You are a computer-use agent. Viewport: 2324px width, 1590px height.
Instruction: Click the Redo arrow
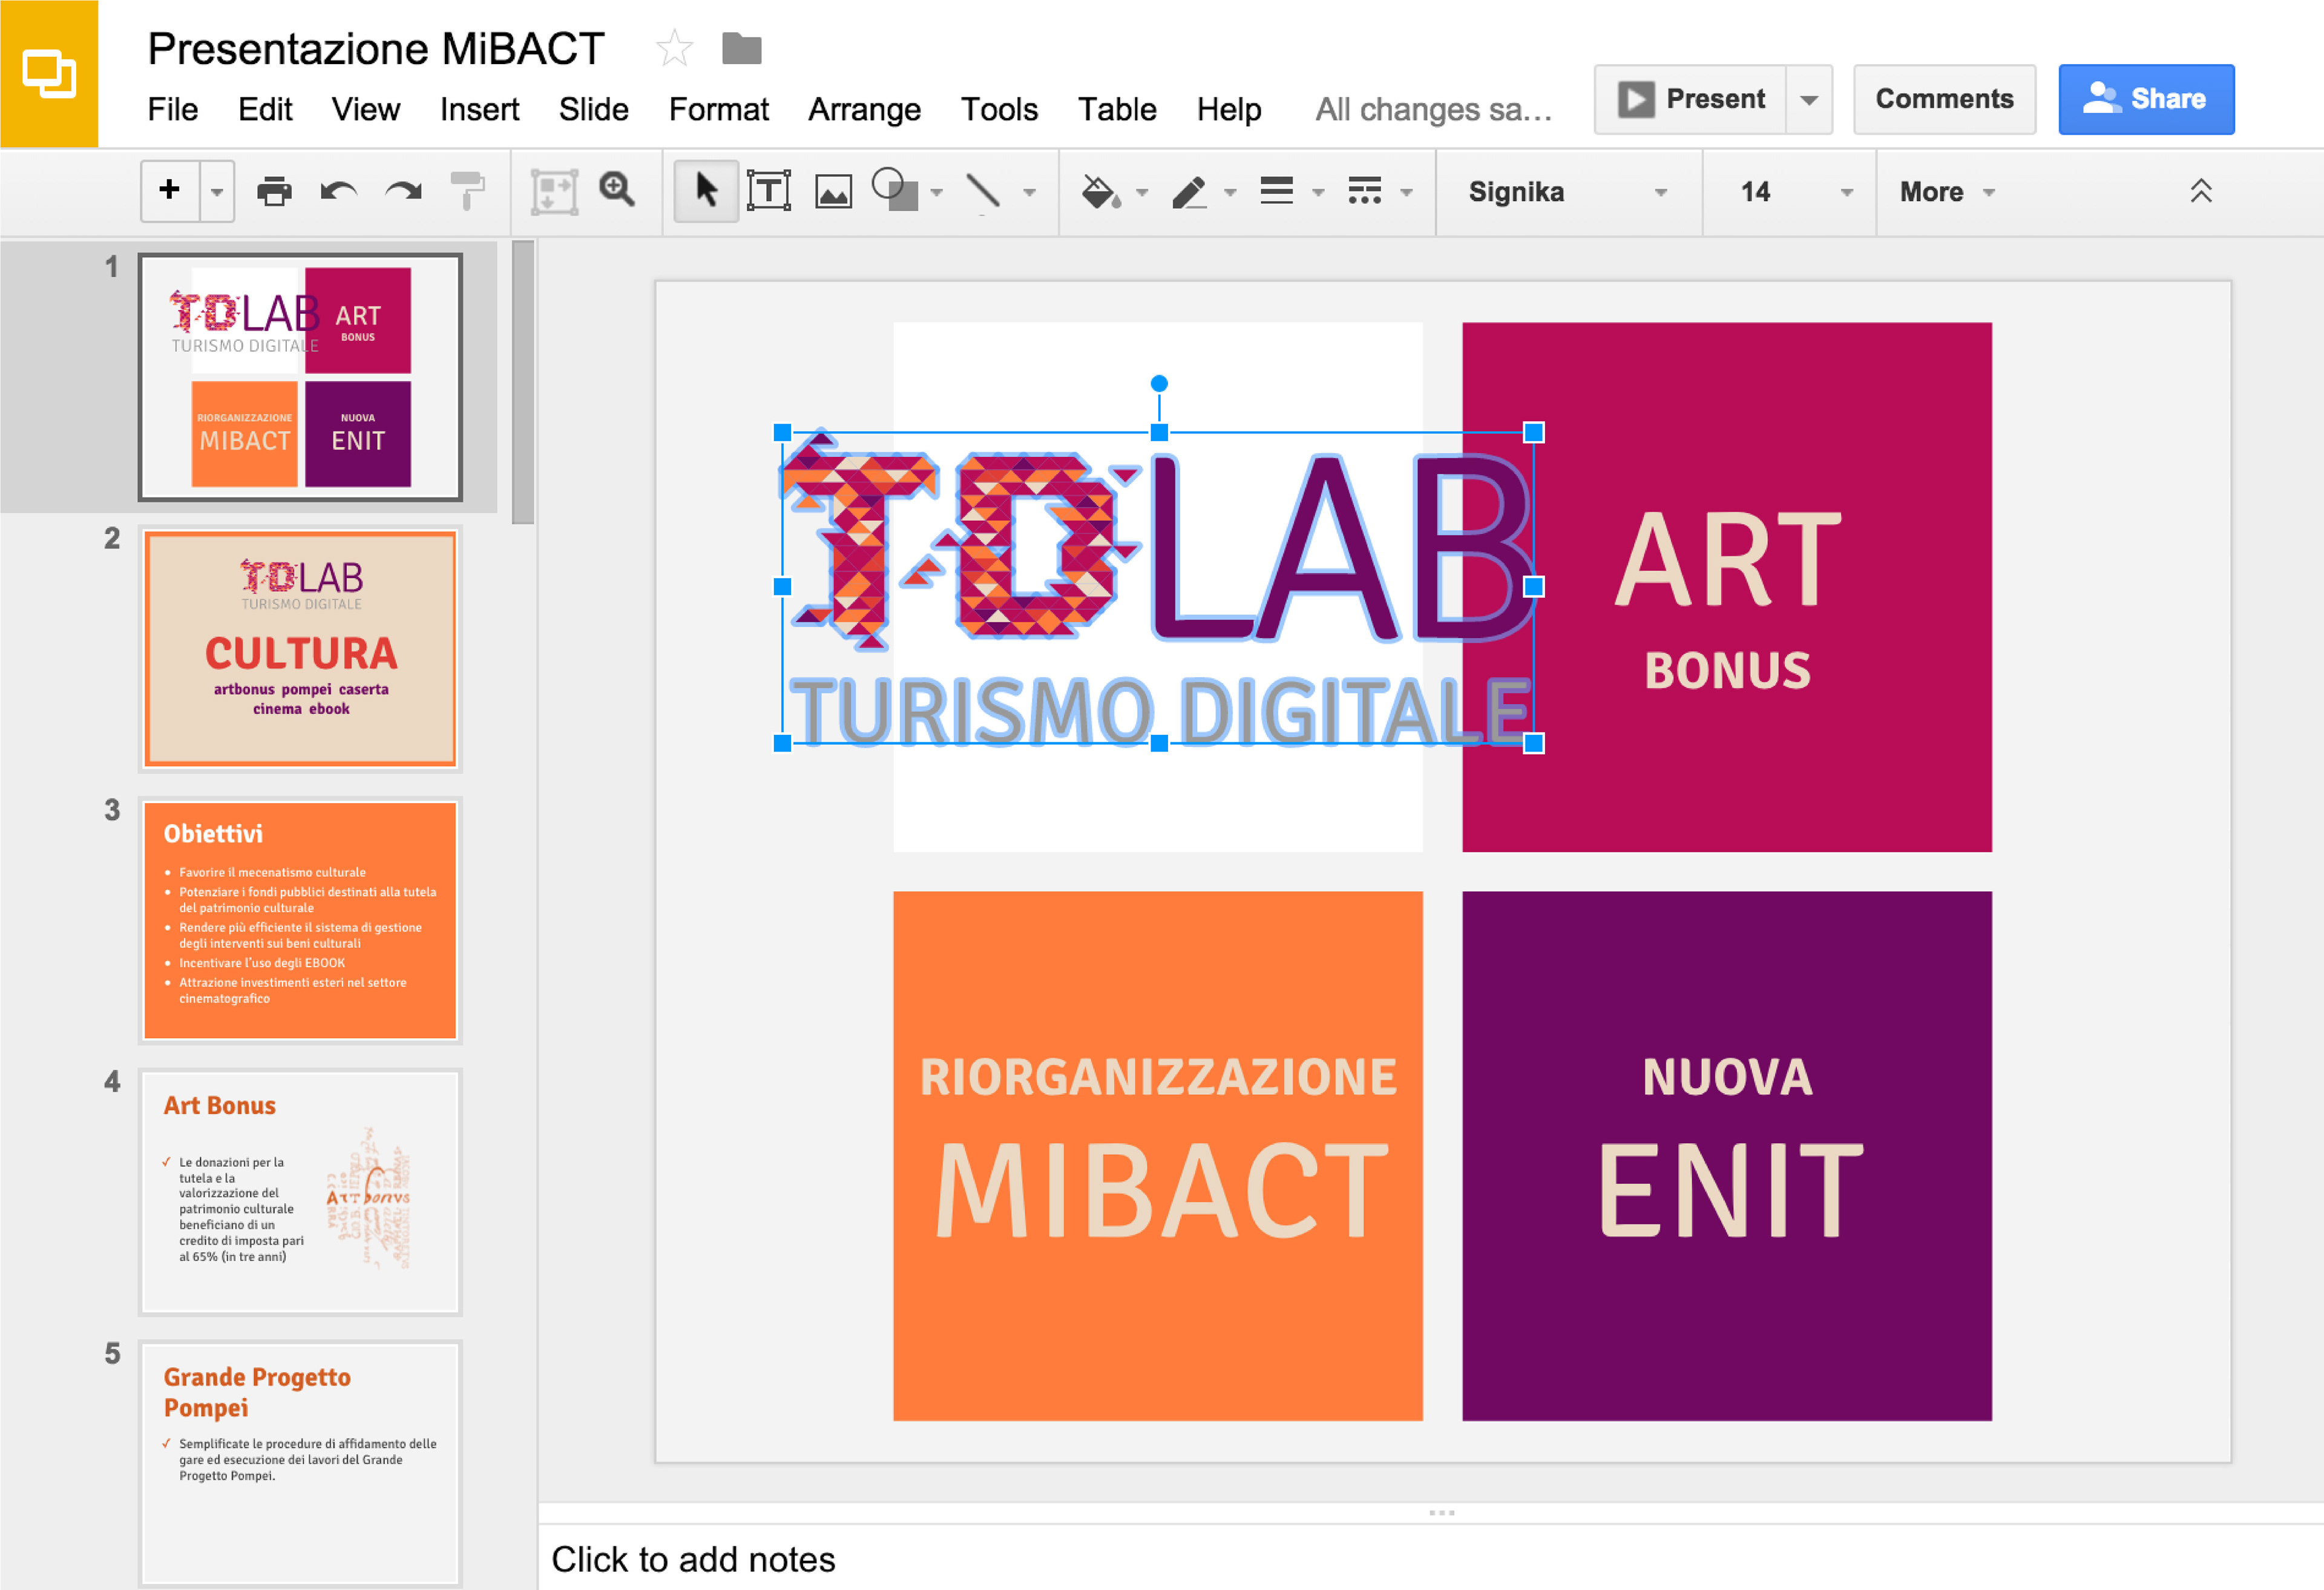pos(403,190)
